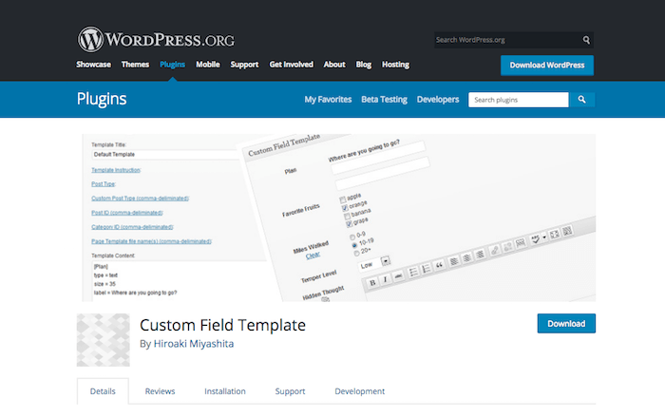The width and height of the screenshot is (665, 417).
Task: Click the WordPress.org logo
Action: click(156, 40)
